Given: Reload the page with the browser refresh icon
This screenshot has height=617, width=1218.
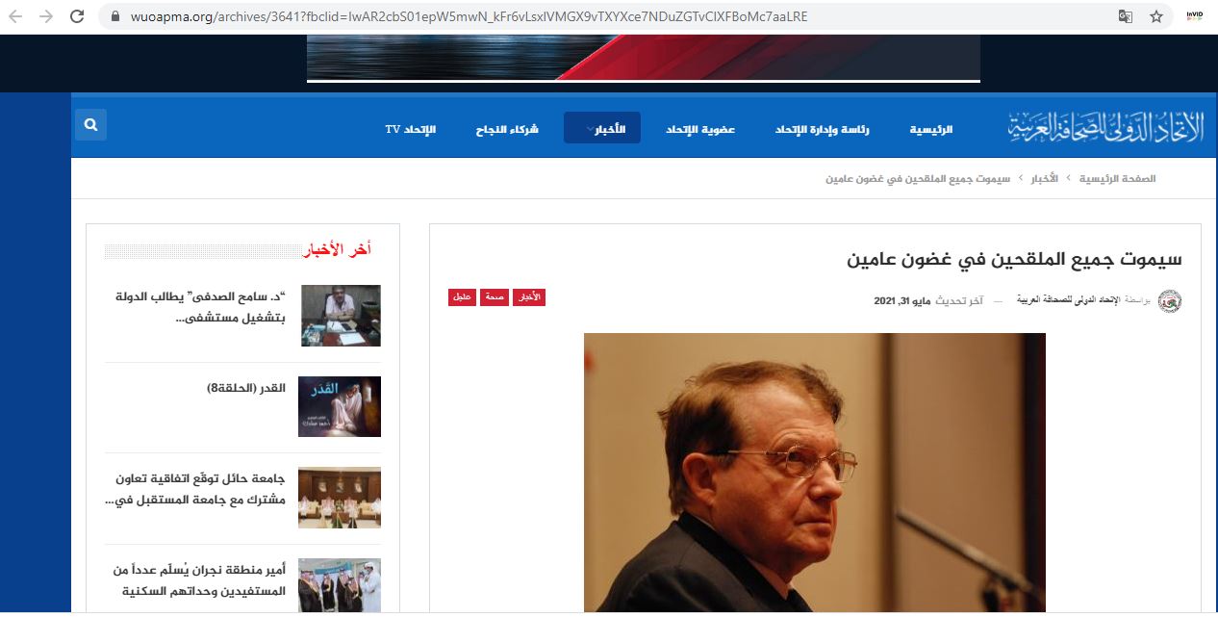Looking at the screenshot, I should (77, 16).
